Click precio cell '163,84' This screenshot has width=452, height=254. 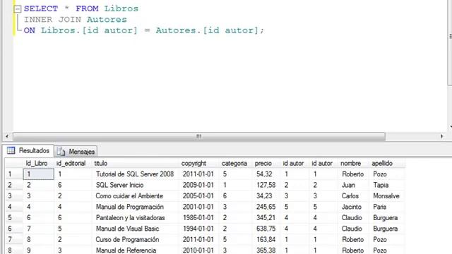(x=266, y=240)
